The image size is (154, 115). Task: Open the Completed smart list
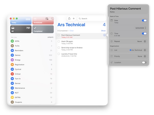coord(43,29)
